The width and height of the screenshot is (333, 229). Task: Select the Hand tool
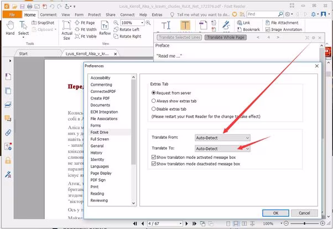tap(10, 28)
